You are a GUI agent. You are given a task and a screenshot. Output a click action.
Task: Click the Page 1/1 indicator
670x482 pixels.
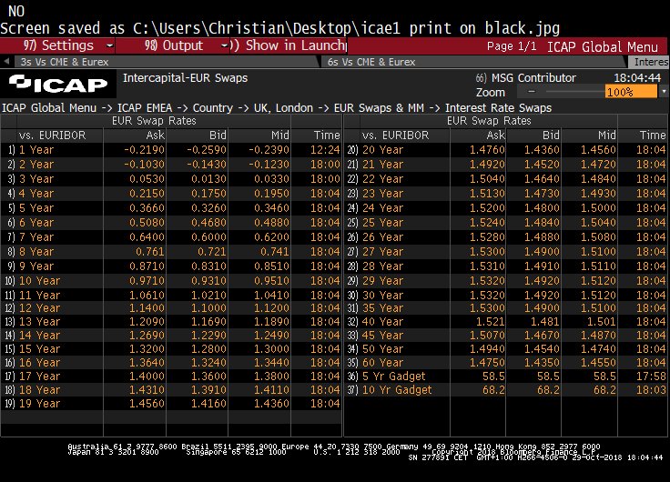[512, 46]
